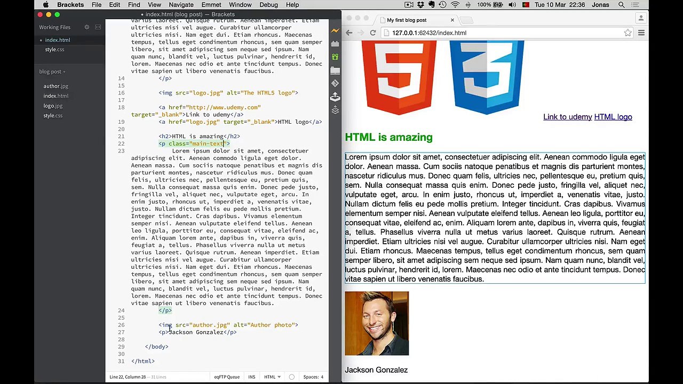Open the View menu
683x384 pixels.
154,5
